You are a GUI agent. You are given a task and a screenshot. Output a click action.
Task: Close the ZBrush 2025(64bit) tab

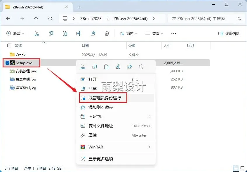click(x=67, y=7)
